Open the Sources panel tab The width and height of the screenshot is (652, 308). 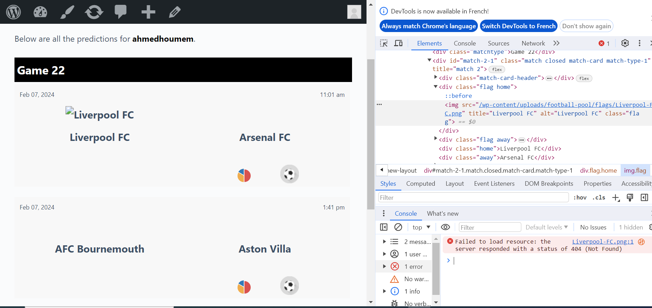(499, 43)
